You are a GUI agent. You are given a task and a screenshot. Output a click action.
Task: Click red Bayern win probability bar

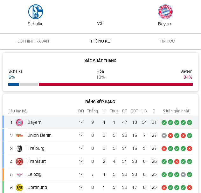tap(116, 84)
